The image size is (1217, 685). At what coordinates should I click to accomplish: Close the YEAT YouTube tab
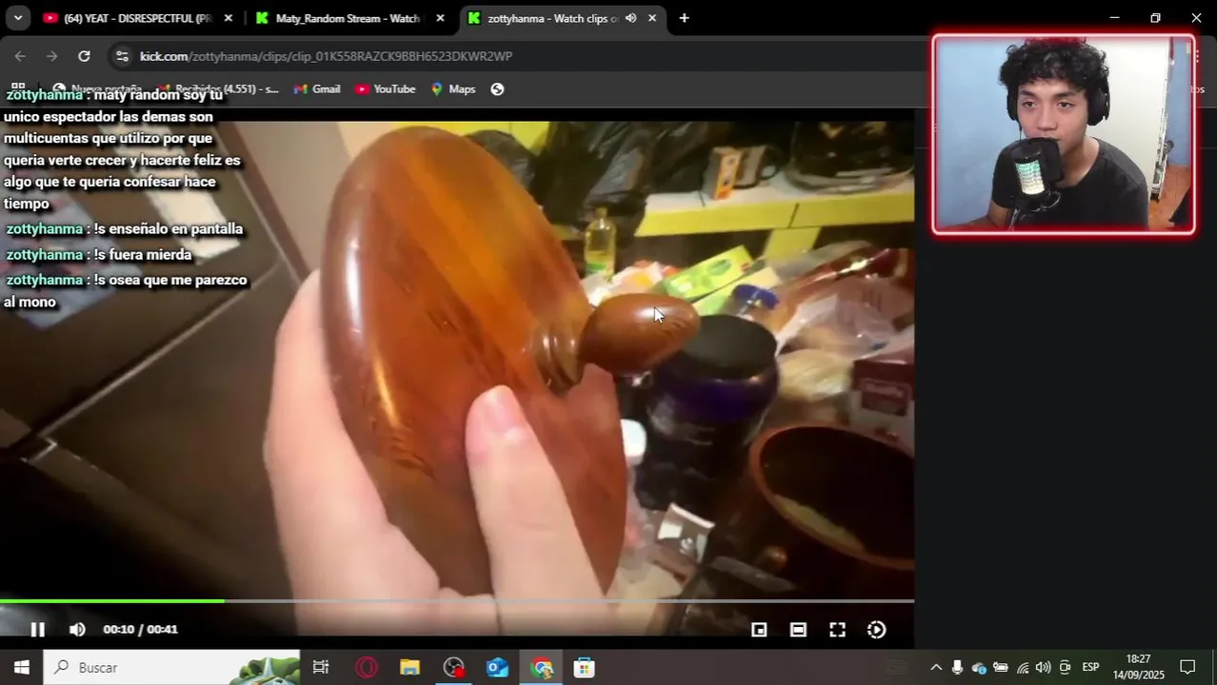click(228, 18)
